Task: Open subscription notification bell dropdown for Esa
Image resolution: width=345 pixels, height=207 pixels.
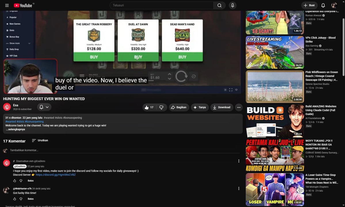Action: point(44,107)
